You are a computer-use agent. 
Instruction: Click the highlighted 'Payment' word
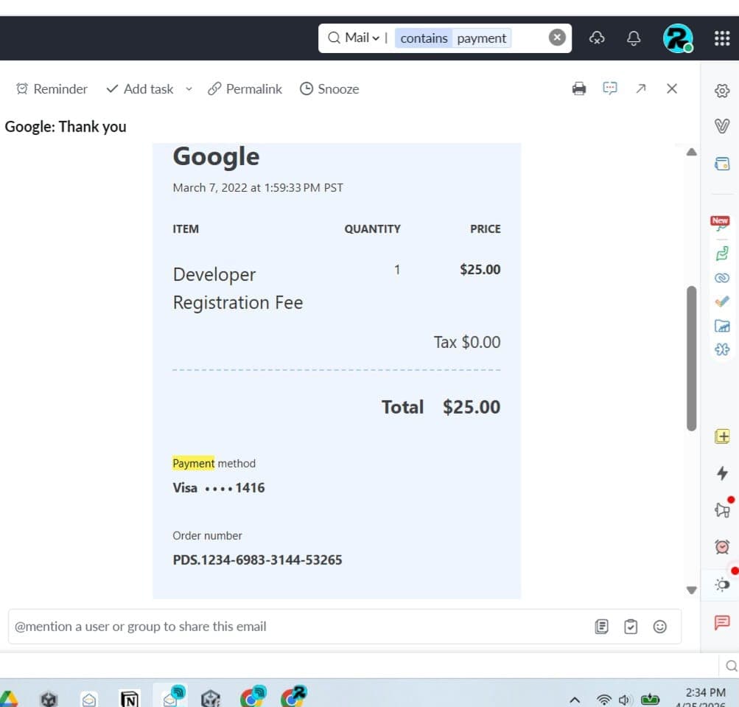pyautogui.click(x=193, y=463)
